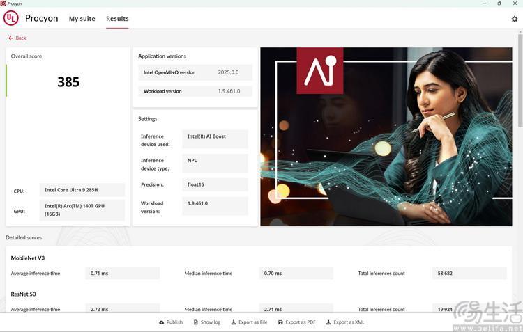Restore down the Procyon window

tap(499, 3)
